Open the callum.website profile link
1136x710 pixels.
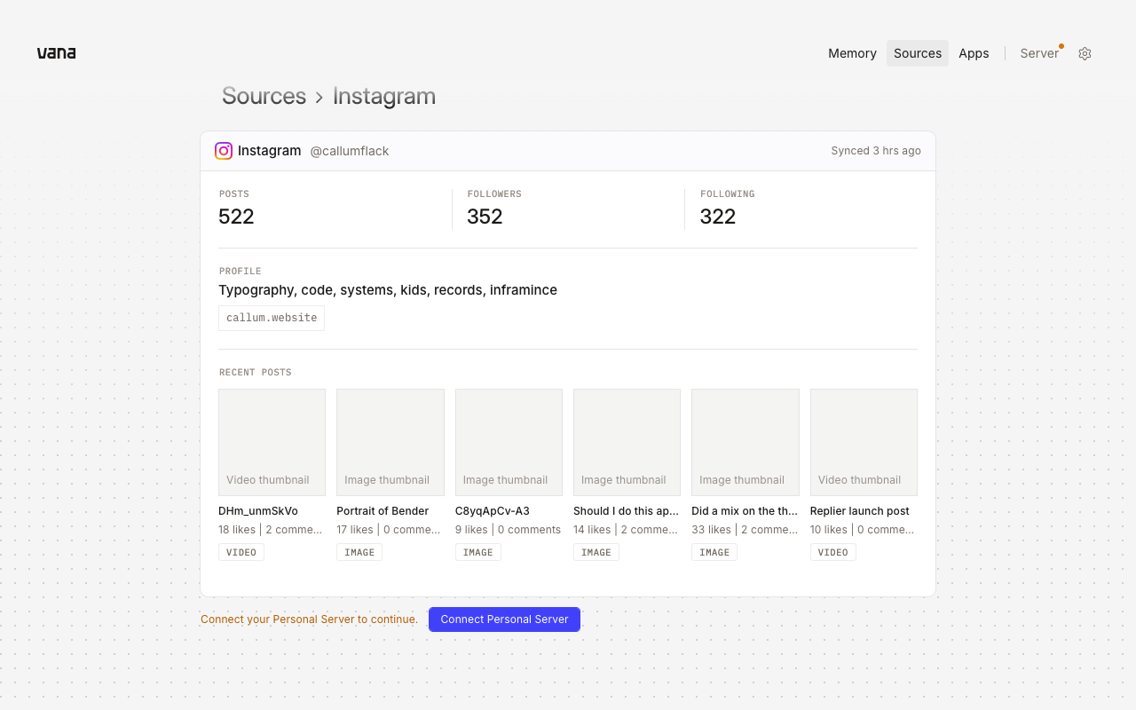coord(272,318)
